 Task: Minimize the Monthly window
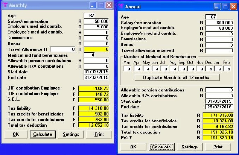pyautogui.click(x=93, y=5)
